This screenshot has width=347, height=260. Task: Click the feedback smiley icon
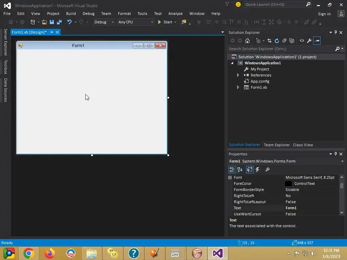[238, 4]
